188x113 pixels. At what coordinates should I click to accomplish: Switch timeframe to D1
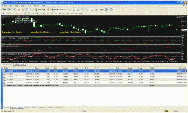72,13
